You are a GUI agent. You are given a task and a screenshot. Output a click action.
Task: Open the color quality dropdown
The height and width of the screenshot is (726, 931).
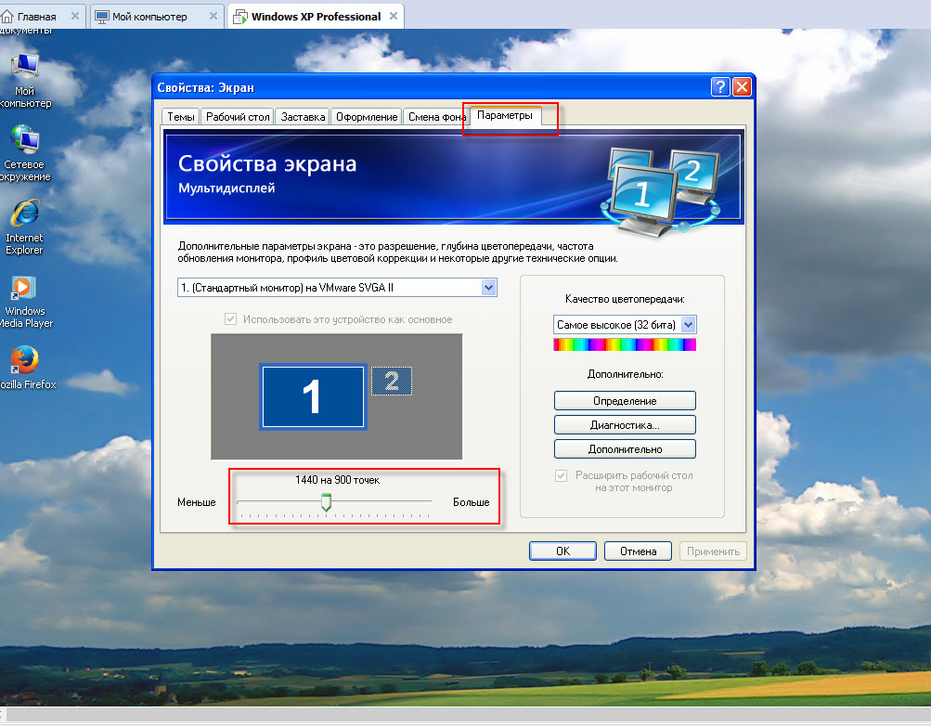pyautogui.click(x=688, y=325)
